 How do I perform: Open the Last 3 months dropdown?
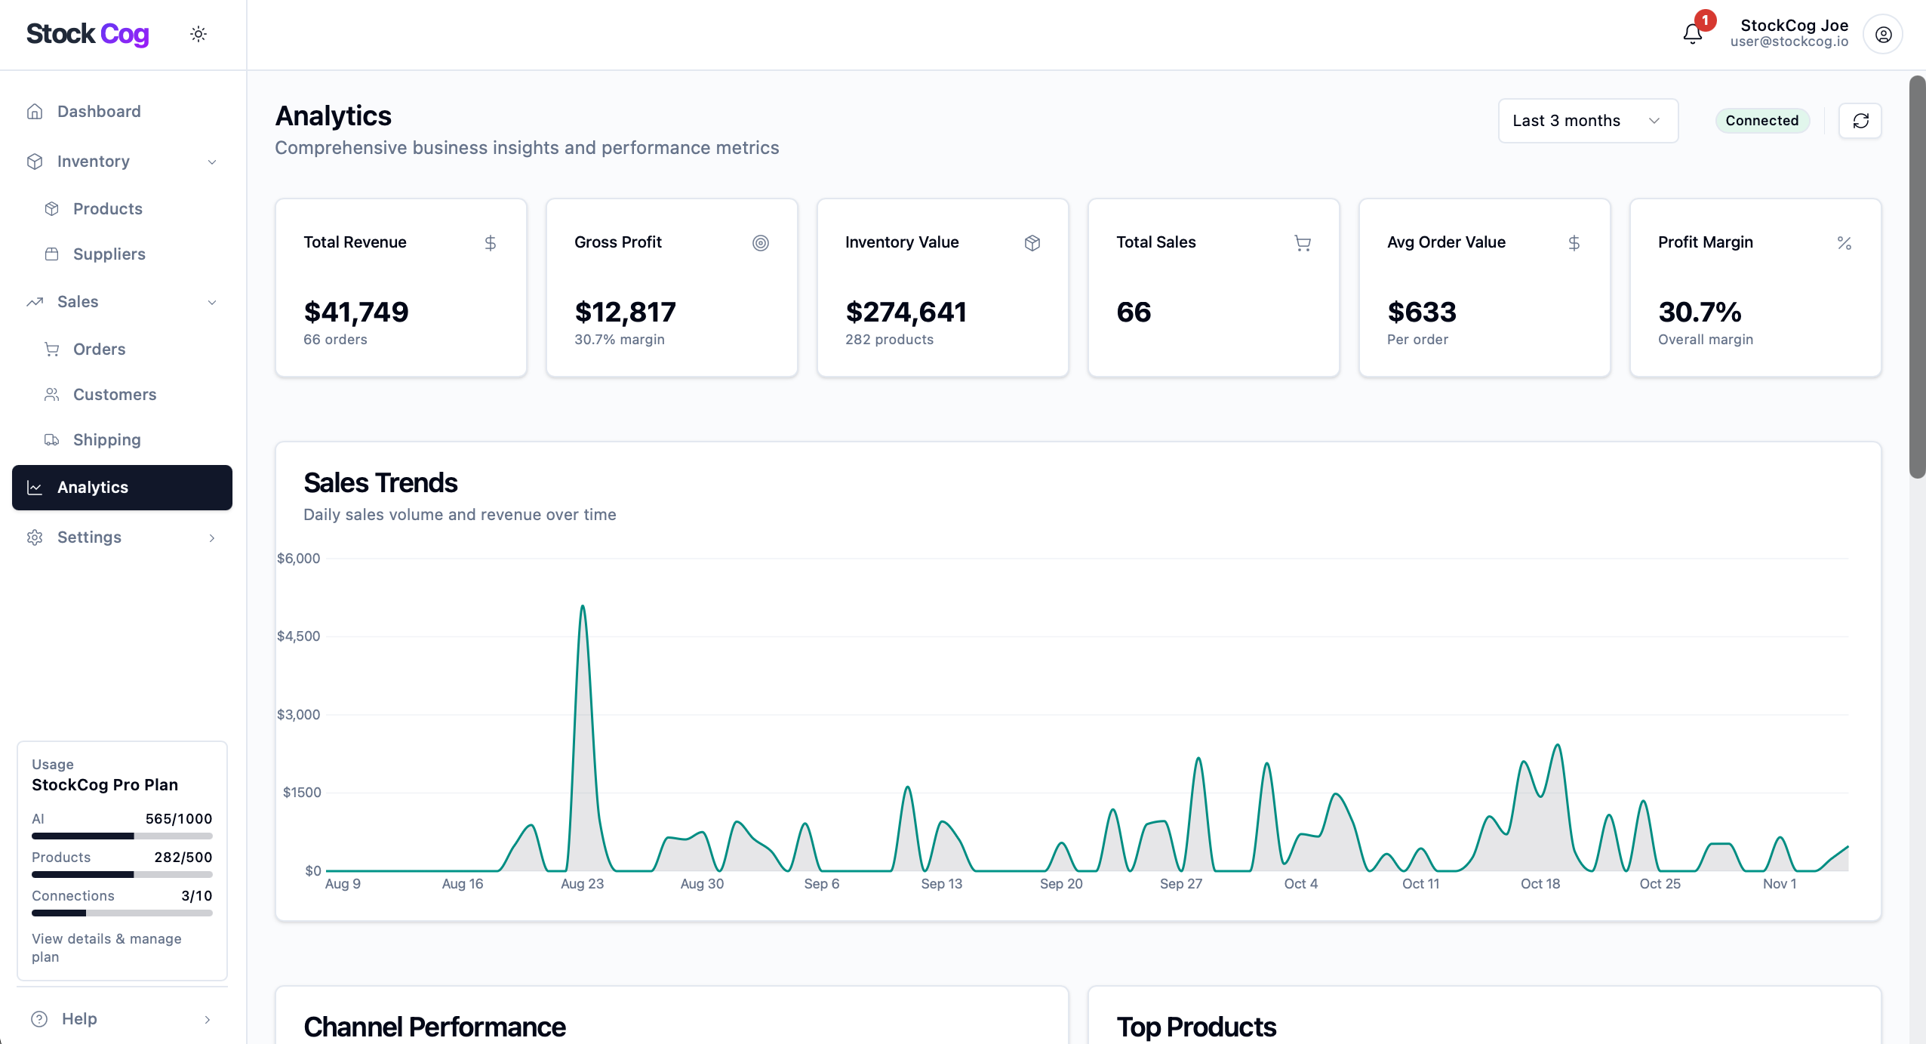coord(1587,120)
